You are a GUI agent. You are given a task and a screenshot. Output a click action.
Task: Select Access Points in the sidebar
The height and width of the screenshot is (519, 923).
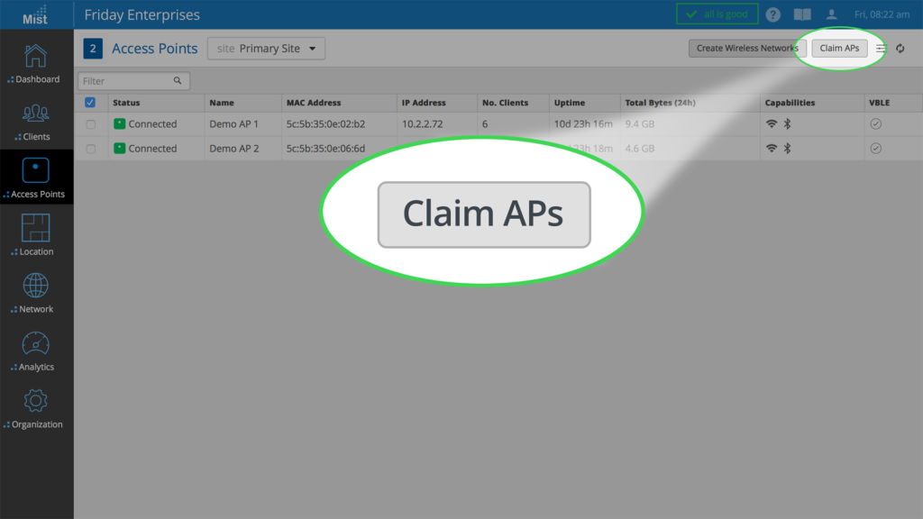click(x=36, y=178)
